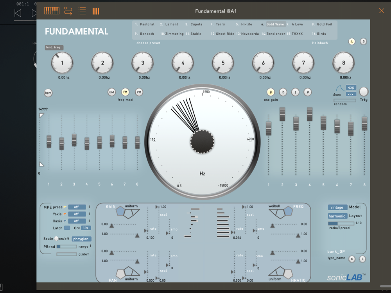Image resolution: width=391 pixels, height=293 pixels.
Task: Click the Yaxis orange flag
Action: click(x=65, y=214)
